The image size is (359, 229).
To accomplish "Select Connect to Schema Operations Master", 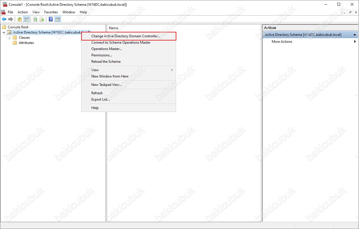I will pyautogui.click(x=129, y=43).
